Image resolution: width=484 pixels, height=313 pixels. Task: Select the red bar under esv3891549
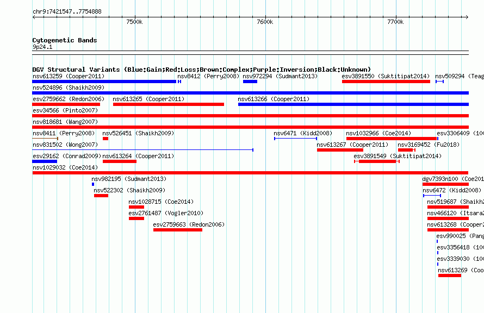pos(377,161)
